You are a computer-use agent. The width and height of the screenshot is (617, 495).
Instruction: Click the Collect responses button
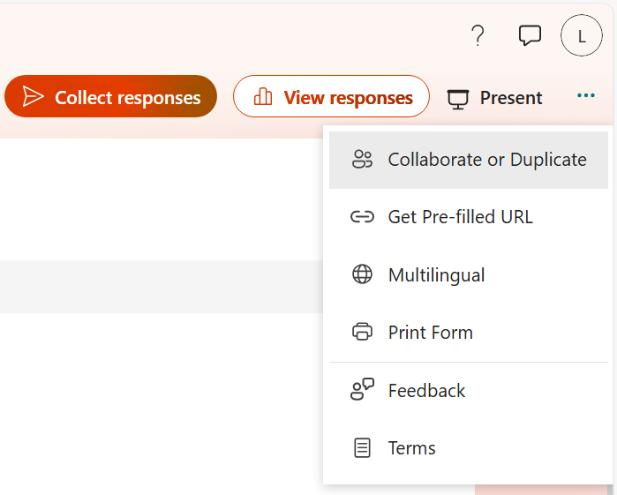tap(110, 97)
